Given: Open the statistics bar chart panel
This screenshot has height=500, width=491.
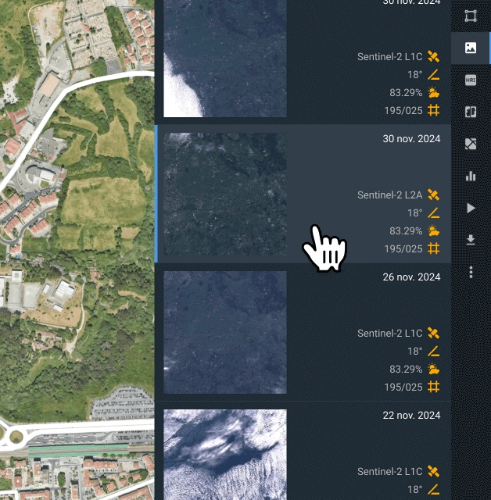Looking at the screenshot, I should pyautogui.click(x=471, y=176).
